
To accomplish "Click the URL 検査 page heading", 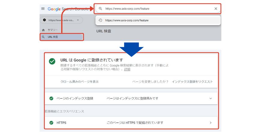I will [104, 31].
